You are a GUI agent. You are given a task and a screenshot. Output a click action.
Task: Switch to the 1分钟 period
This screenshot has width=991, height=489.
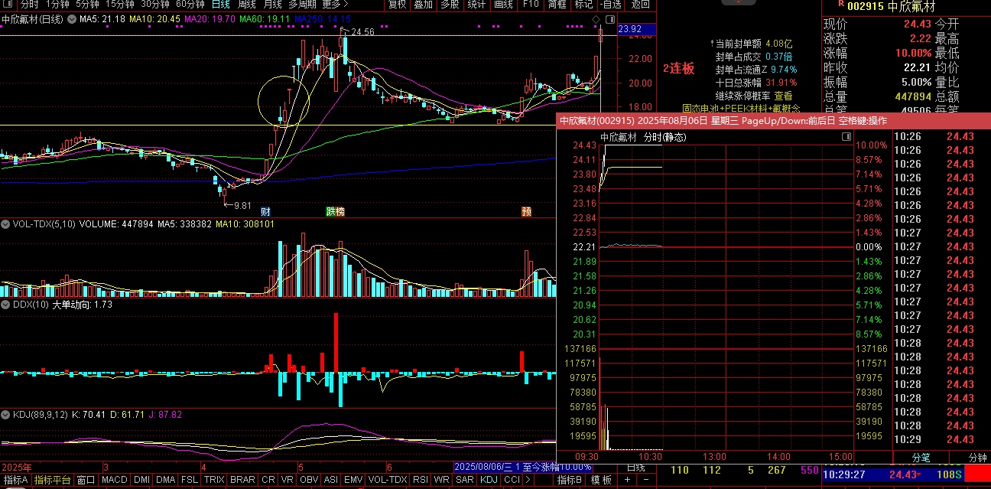[x=57, y=4]
